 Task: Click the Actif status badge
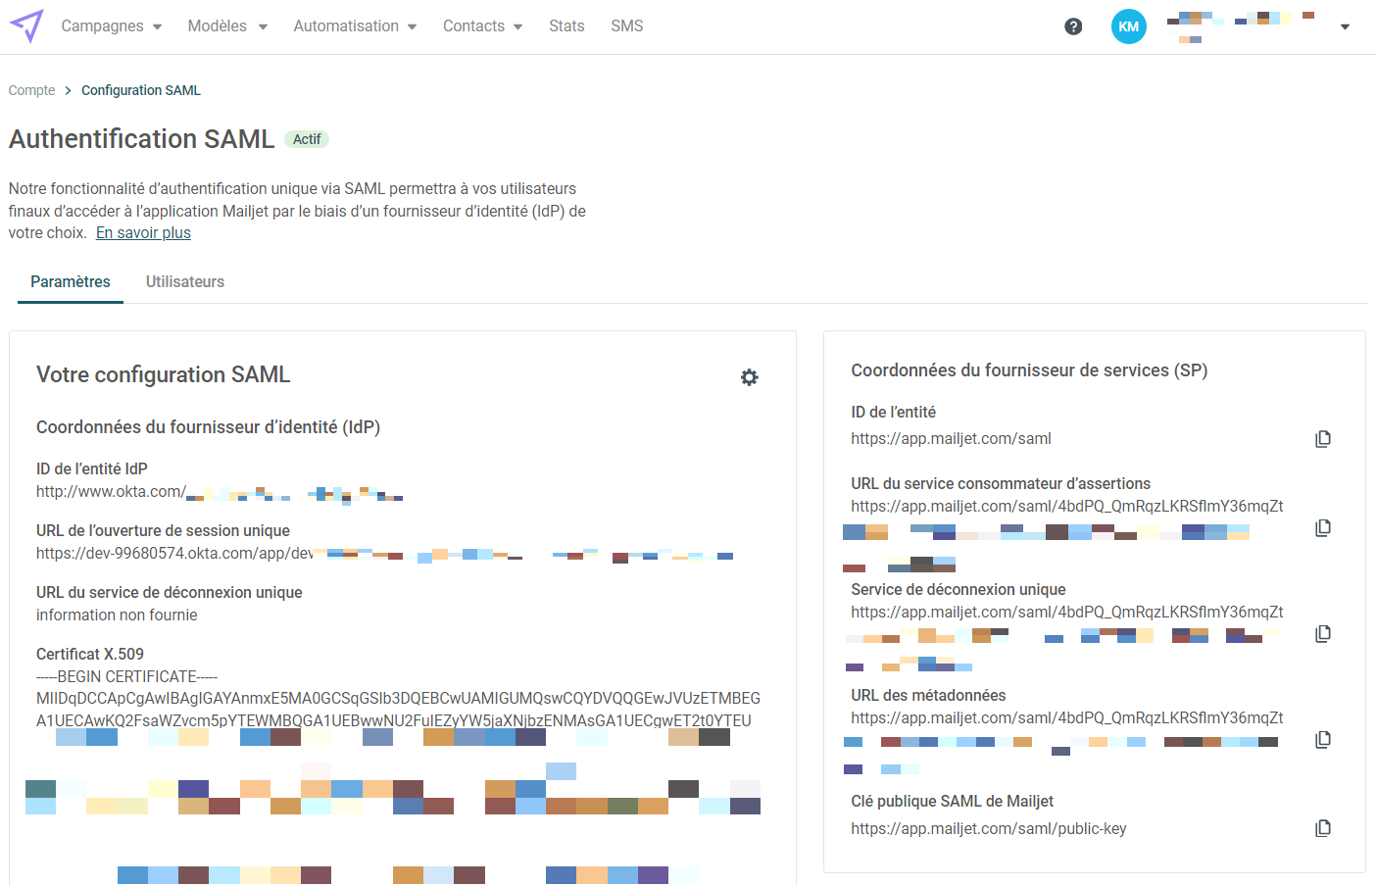(307, 139)
